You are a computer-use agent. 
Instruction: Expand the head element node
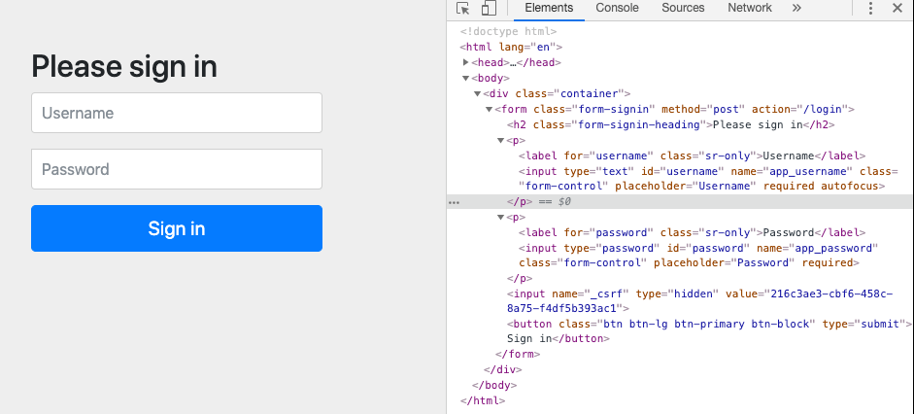tap(466, 62)
